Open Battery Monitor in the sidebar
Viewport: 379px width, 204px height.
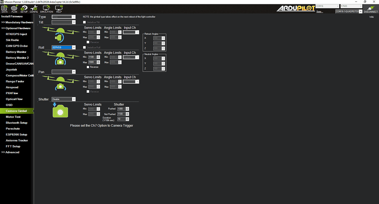pyautogui.click(x=16, y=52)
